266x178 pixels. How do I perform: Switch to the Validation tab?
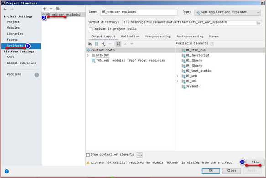click(x=130, y=37)
